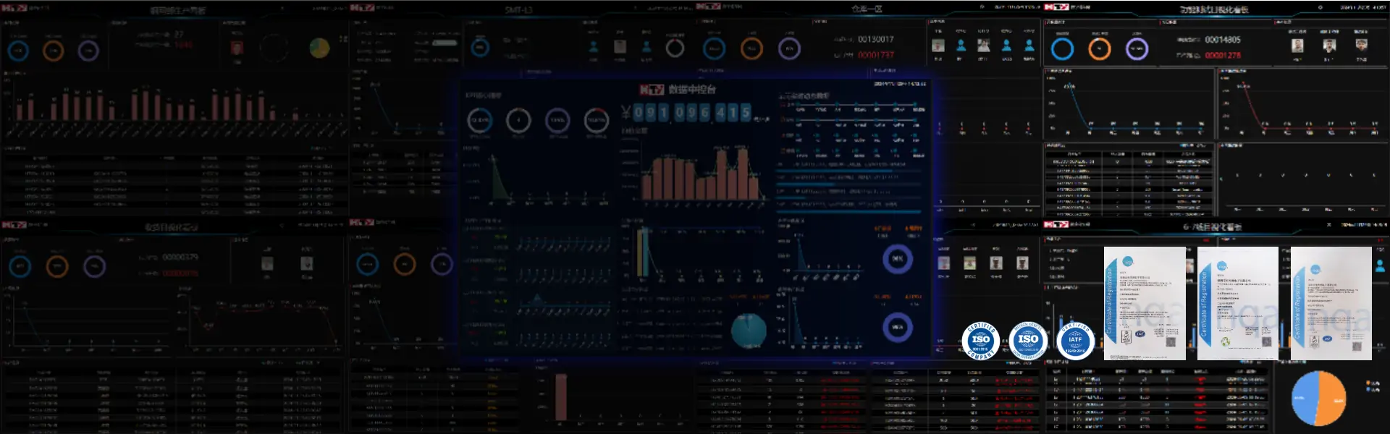Select the 仓库一区 dashboard title
Viewport: 1390px width, 434px height.
(867, 9)
